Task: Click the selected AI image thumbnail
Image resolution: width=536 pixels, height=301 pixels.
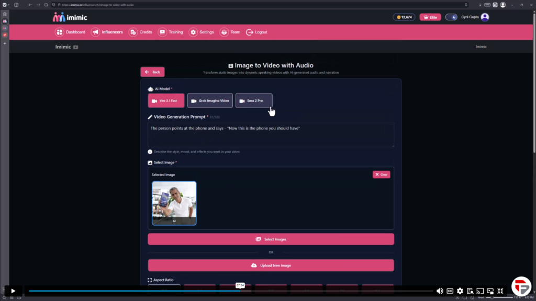Action: tap(174, 203)
